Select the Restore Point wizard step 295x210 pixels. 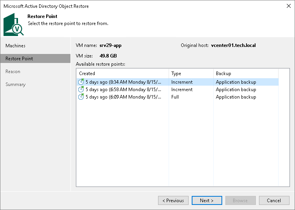35,59
